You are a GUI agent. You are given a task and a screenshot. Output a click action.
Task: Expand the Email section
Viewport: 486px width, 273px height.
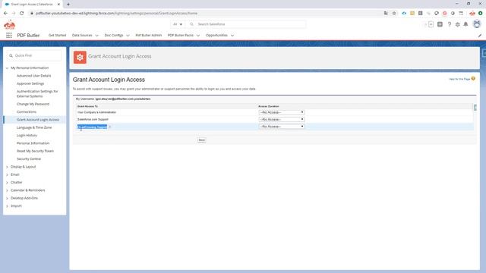click(7, 175)
